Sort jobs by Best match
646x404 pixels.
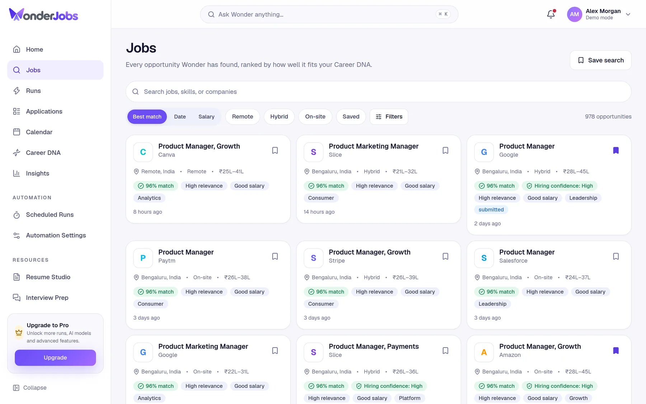point(147,117)
